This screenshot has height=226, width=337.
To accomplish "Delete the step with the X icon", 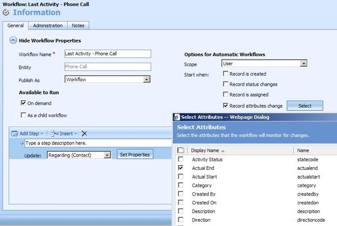I will click(x=84, y=133).
